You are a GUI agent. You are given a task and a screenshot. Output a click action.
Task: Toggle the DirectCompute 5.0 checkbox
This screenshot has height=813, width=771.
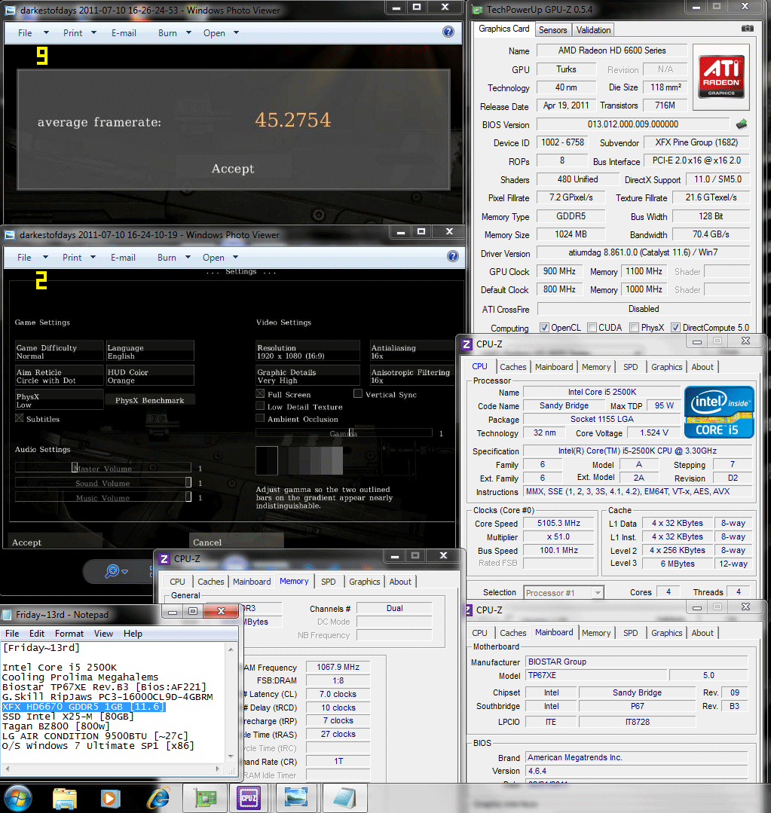click(x=675, y=327)
